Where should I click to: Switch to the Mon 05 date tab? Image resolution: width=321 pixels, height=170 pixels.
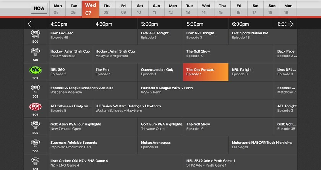point(58,8)
